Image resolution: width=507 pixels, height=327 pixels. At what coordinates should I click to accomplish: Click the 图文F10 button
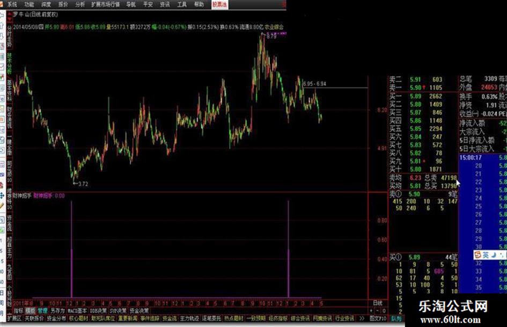click(x=378, y=318)
